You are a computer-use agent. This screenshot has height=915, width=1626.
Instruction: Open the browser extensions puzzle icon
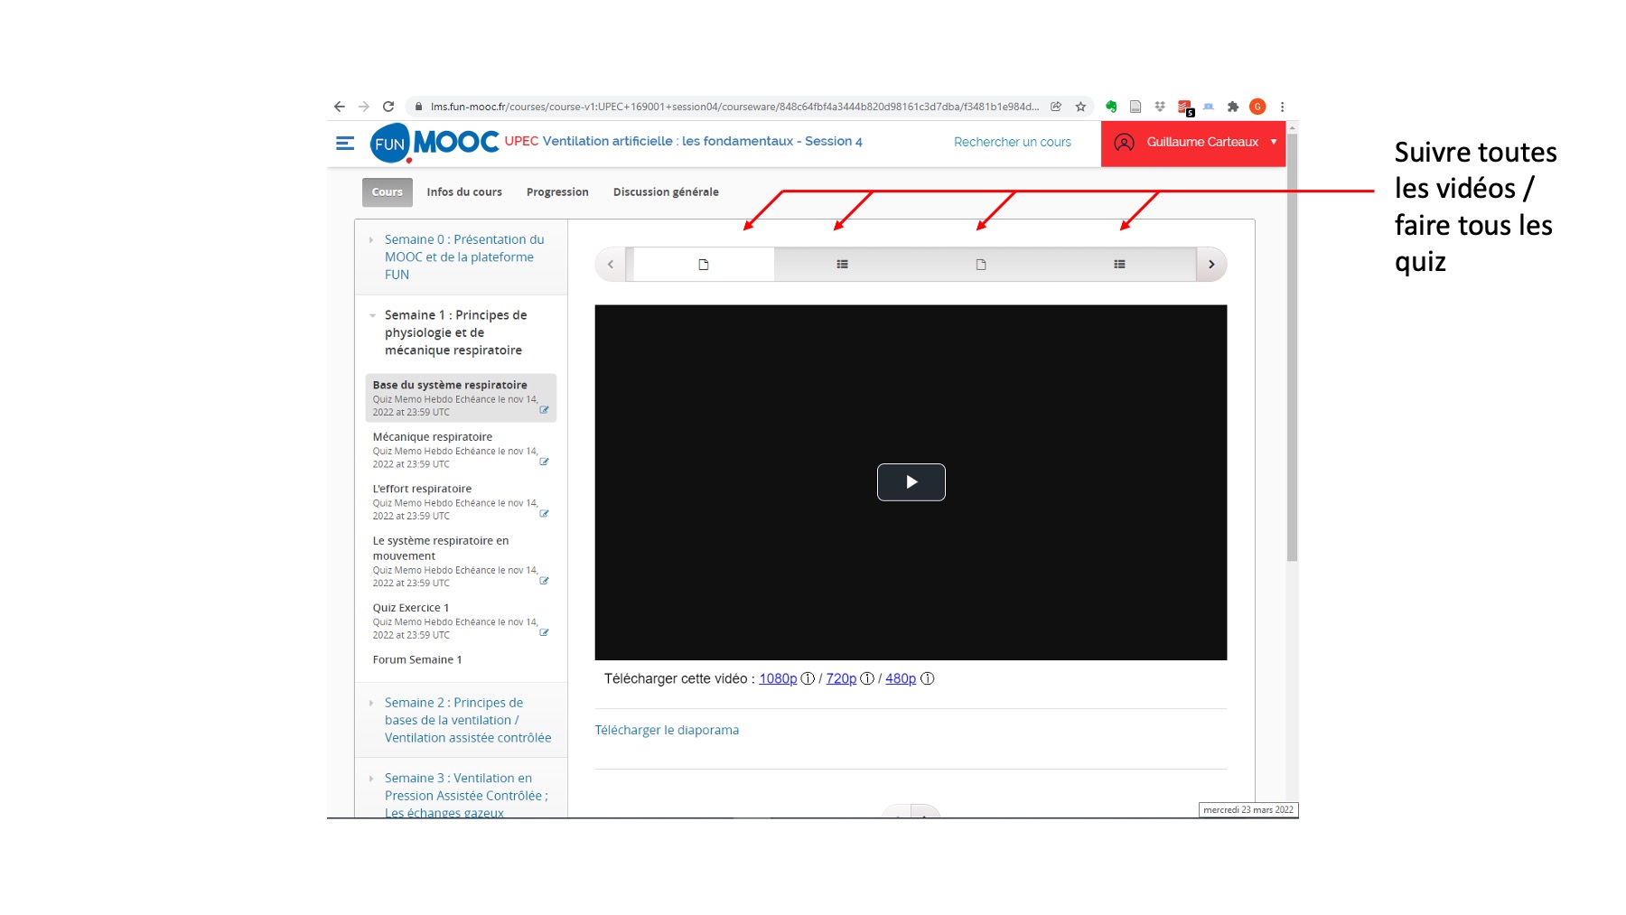[1233, 107]
